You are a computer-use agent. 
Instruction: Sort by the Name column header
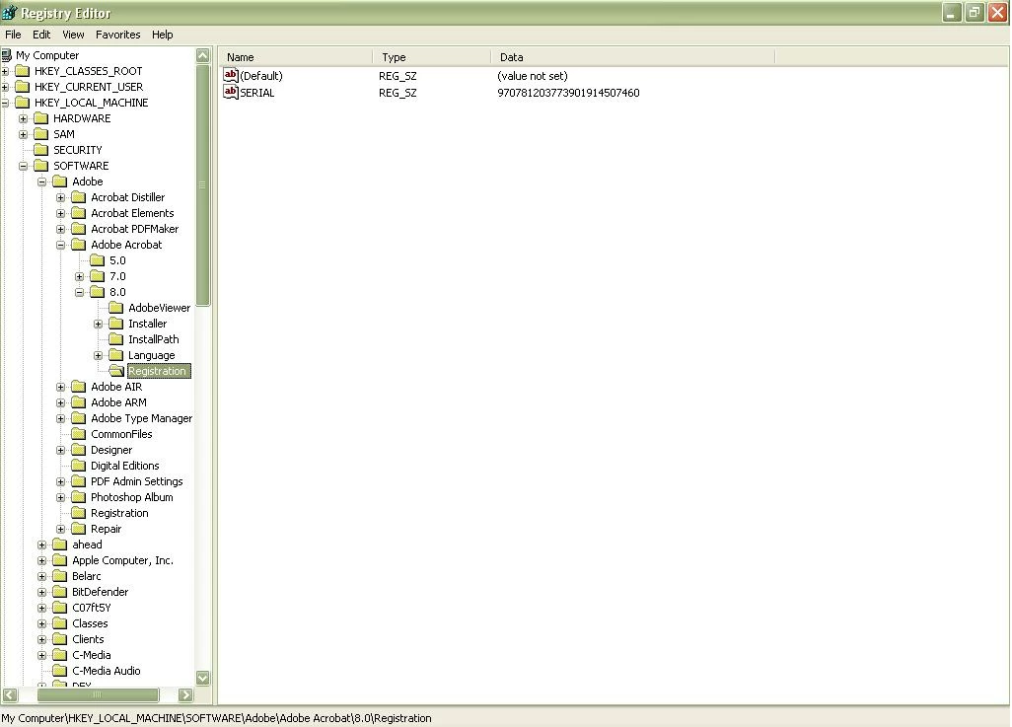click(x=296, y=57)
